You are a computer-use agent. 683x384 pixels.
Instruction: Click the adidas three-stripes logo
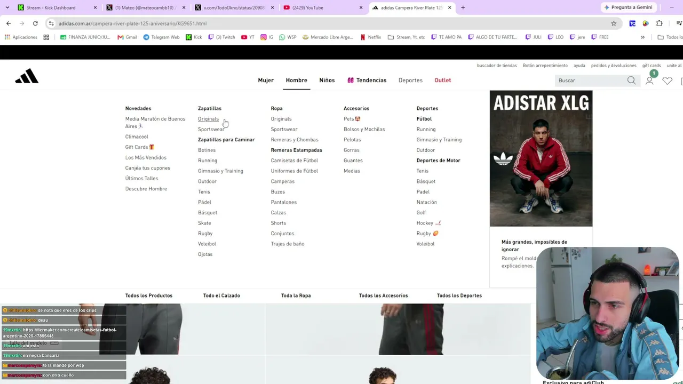coord(27,76)
